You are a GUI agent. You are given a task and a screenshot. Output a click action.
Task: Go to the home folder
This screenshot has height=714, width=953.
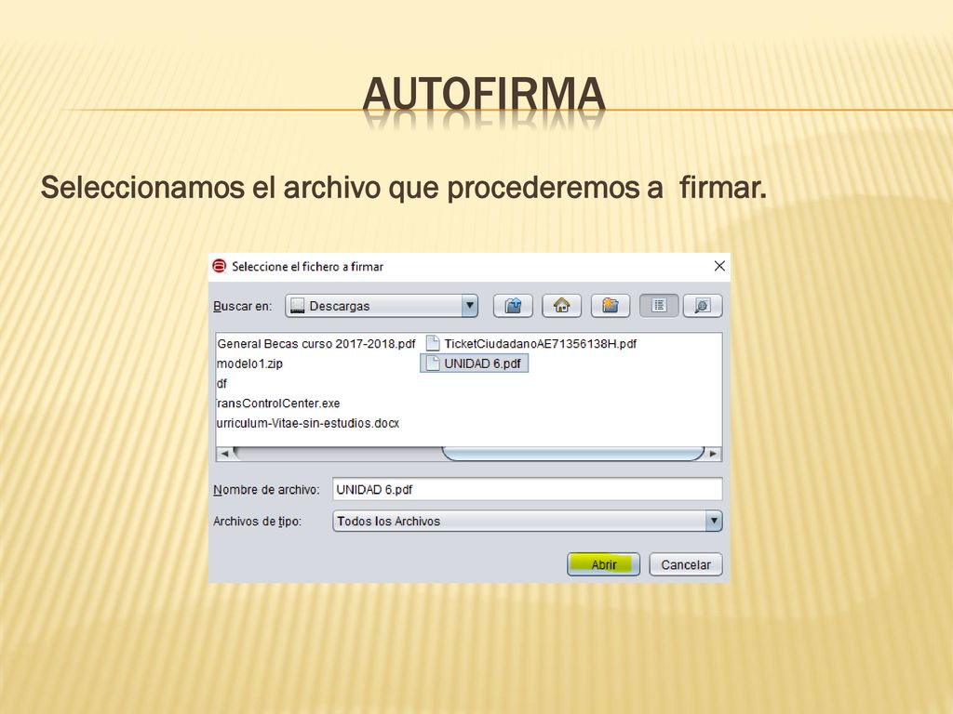click(x=561, y=305)
